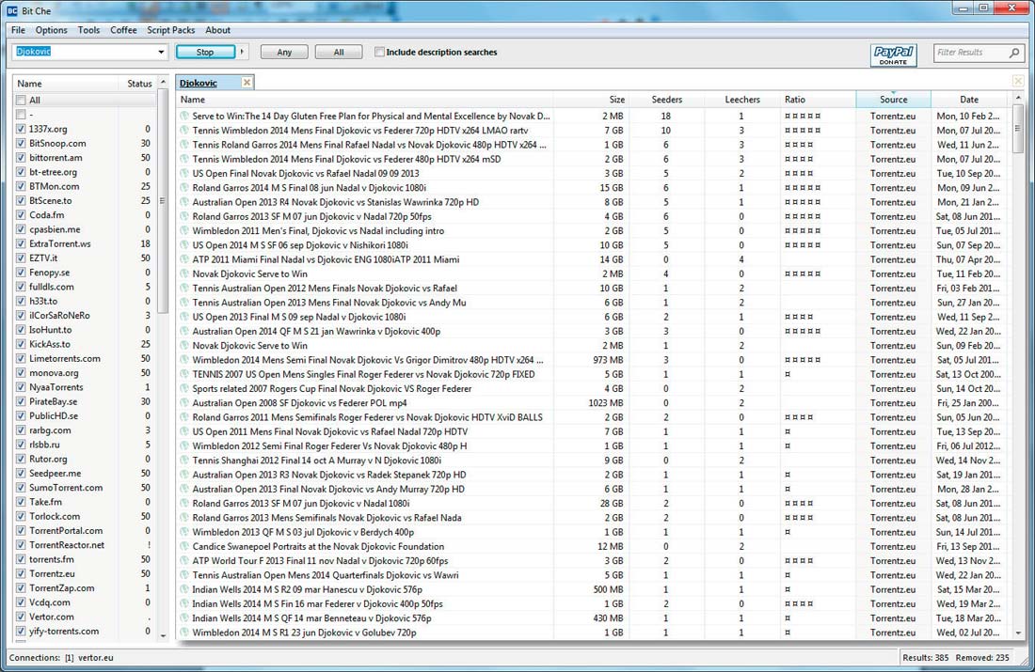Click the Any button
Image resolution: width=1035 pixels, height=672 pixels.
click(x=284, y=52)
